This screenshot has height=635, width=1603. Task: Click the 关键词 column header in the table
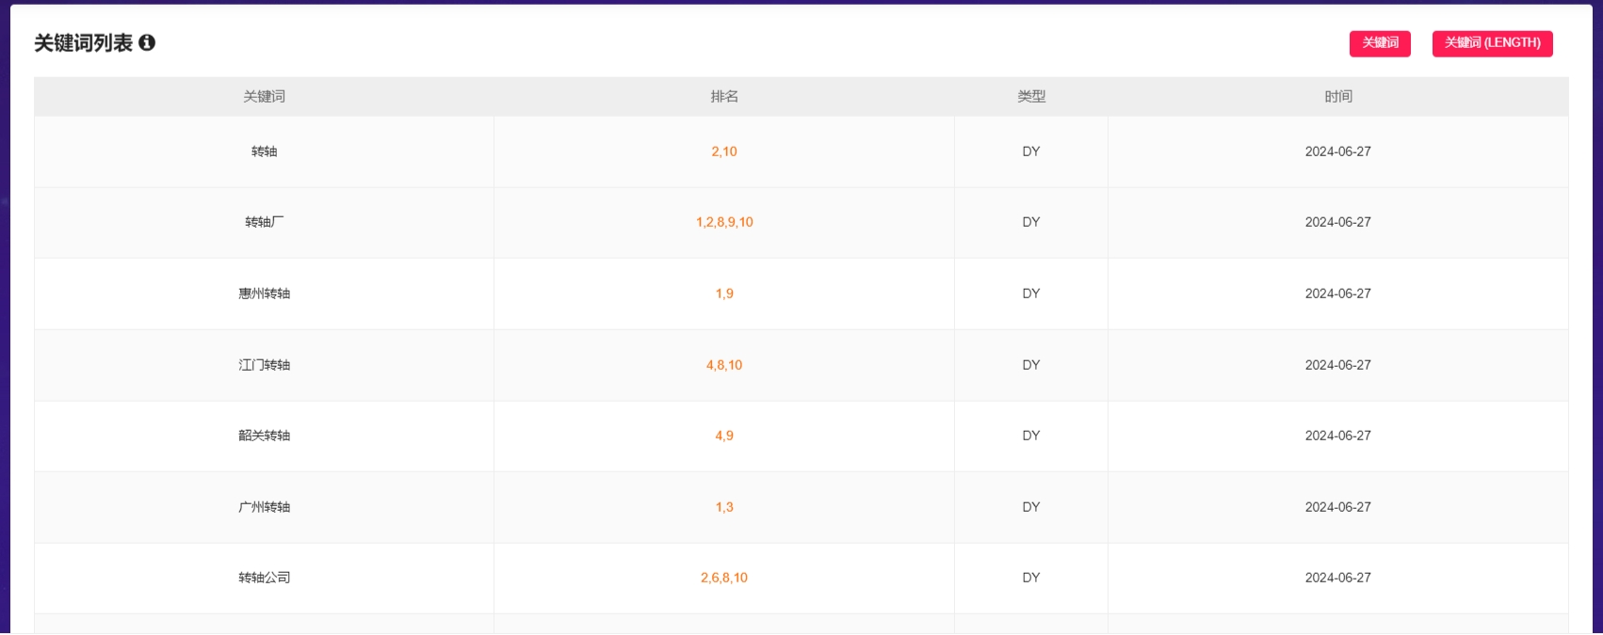pos(264,97)
